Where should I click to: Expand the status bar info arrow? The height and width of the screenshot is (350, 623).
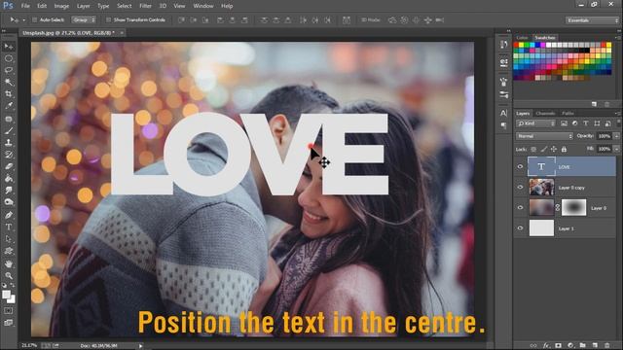140,346
